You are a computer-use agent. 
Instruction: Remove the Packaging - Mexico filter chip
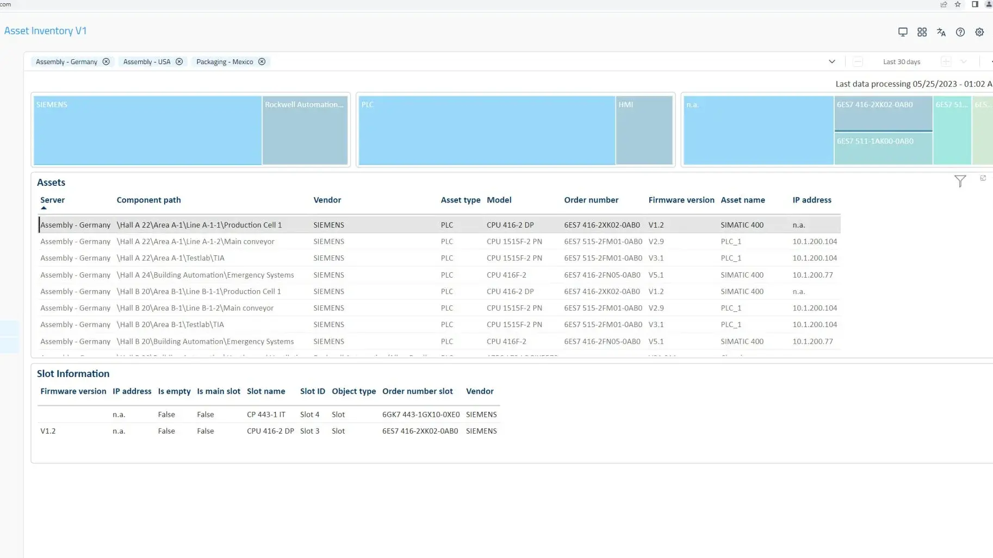pos(262,61)
